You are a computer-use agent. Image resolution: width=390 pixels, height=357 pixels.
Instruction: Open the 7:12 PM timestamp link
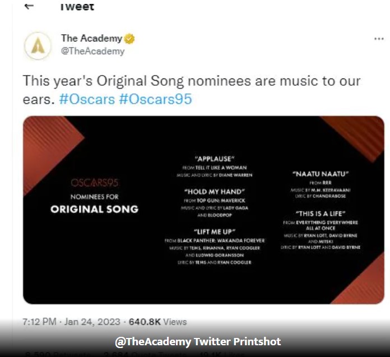(x=39, y=322)
